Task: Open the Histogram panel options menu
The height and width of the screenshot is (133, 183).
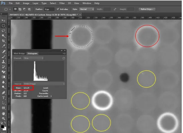Action: click(64, 53)
